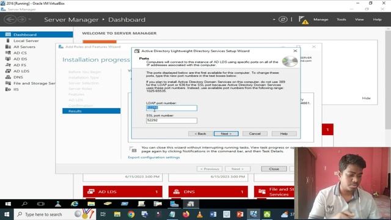Open Task View on the host taskbar

[103, 215]
